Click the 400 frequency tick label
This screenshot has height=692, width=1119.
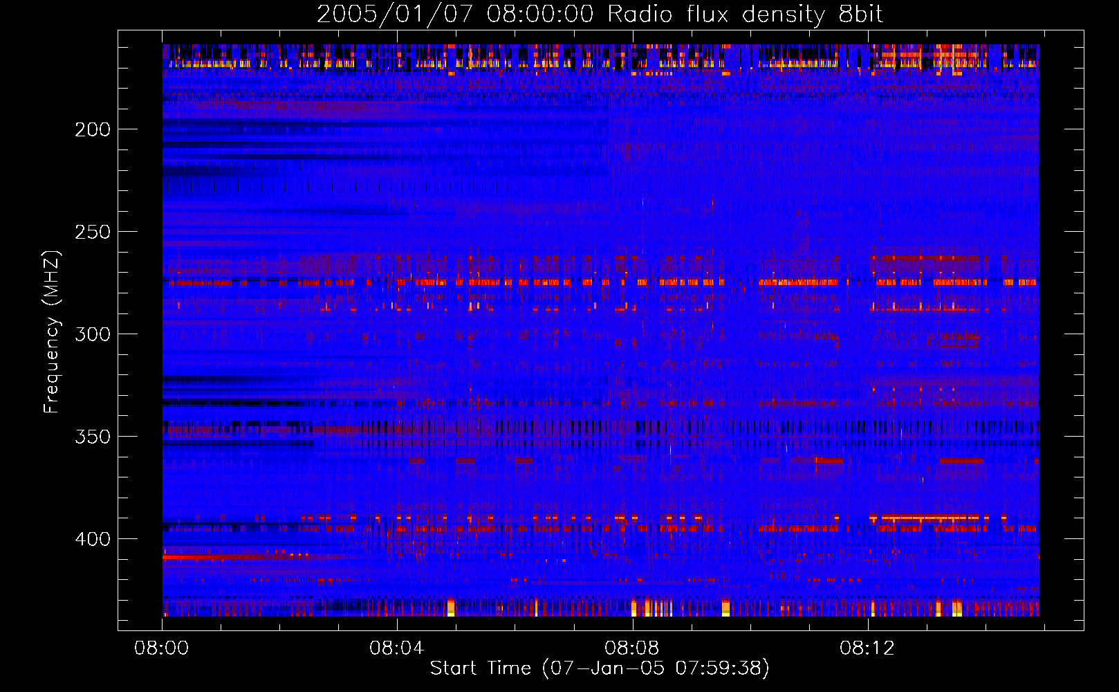coord(93,539)
